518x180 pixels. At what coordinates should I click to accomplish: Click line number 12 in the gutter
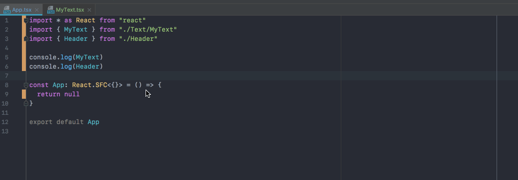5,122
